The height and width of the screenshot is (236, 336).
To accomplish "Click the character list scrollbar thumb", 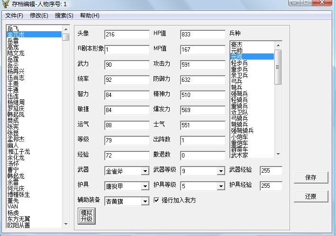I will pyautogui.click(x=66, y=37).
